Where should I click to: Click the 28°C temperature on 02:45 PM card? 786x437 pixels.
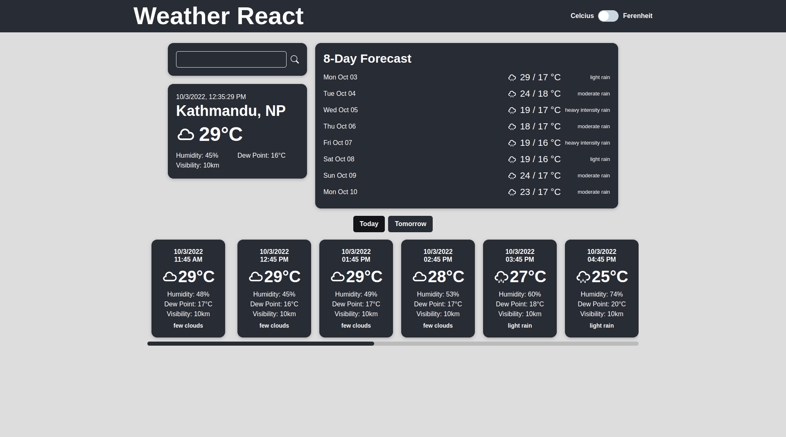click(446, 277)
